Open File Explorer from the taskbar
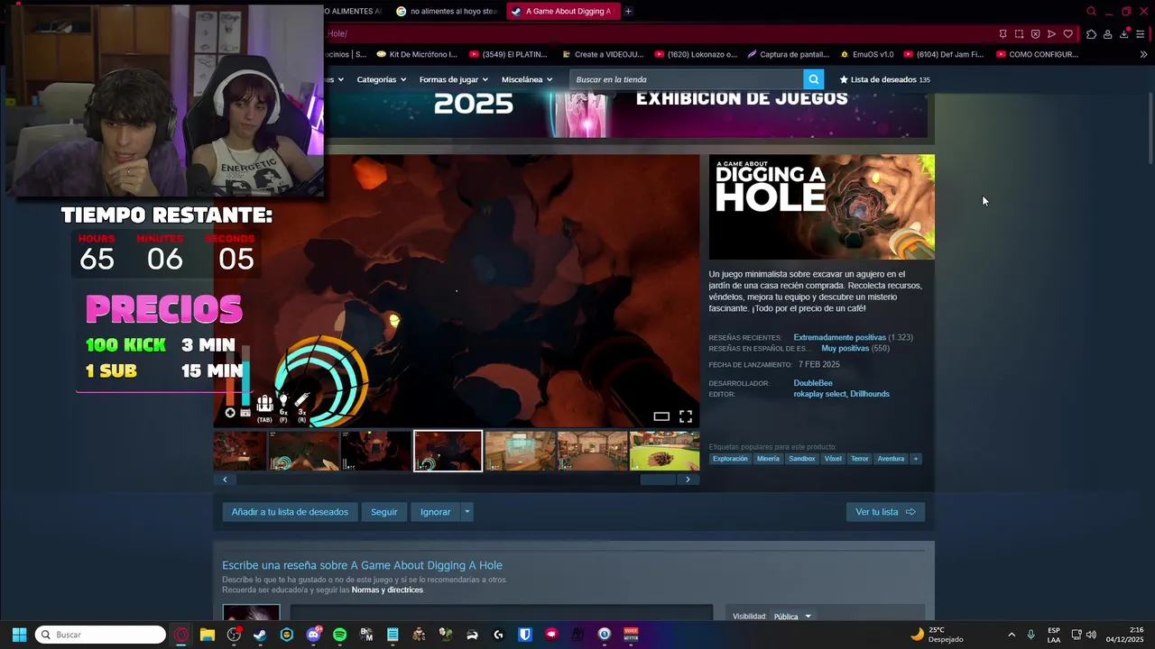Screen dimensions: 1155x649 (x=208, y=635)
